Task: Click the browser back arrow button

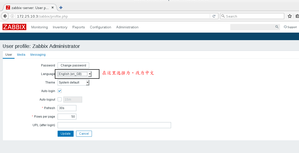Action: pyautogui.click(x=5, y=16)
